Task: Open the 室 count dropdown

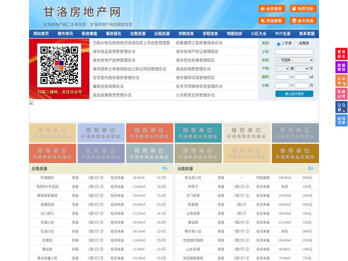Action: point(282,69)
